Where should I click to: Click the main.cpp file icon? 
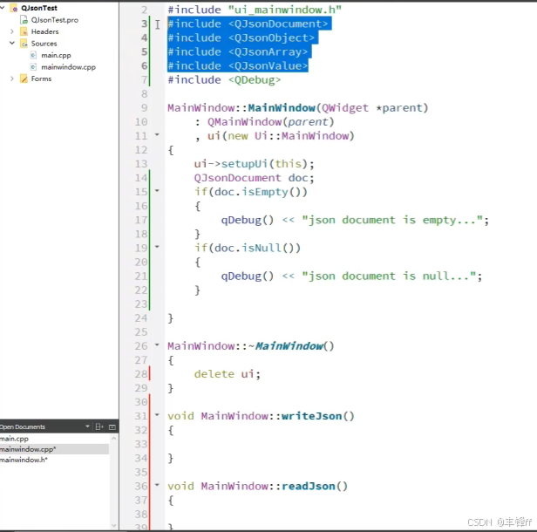[x=33, y=55]
